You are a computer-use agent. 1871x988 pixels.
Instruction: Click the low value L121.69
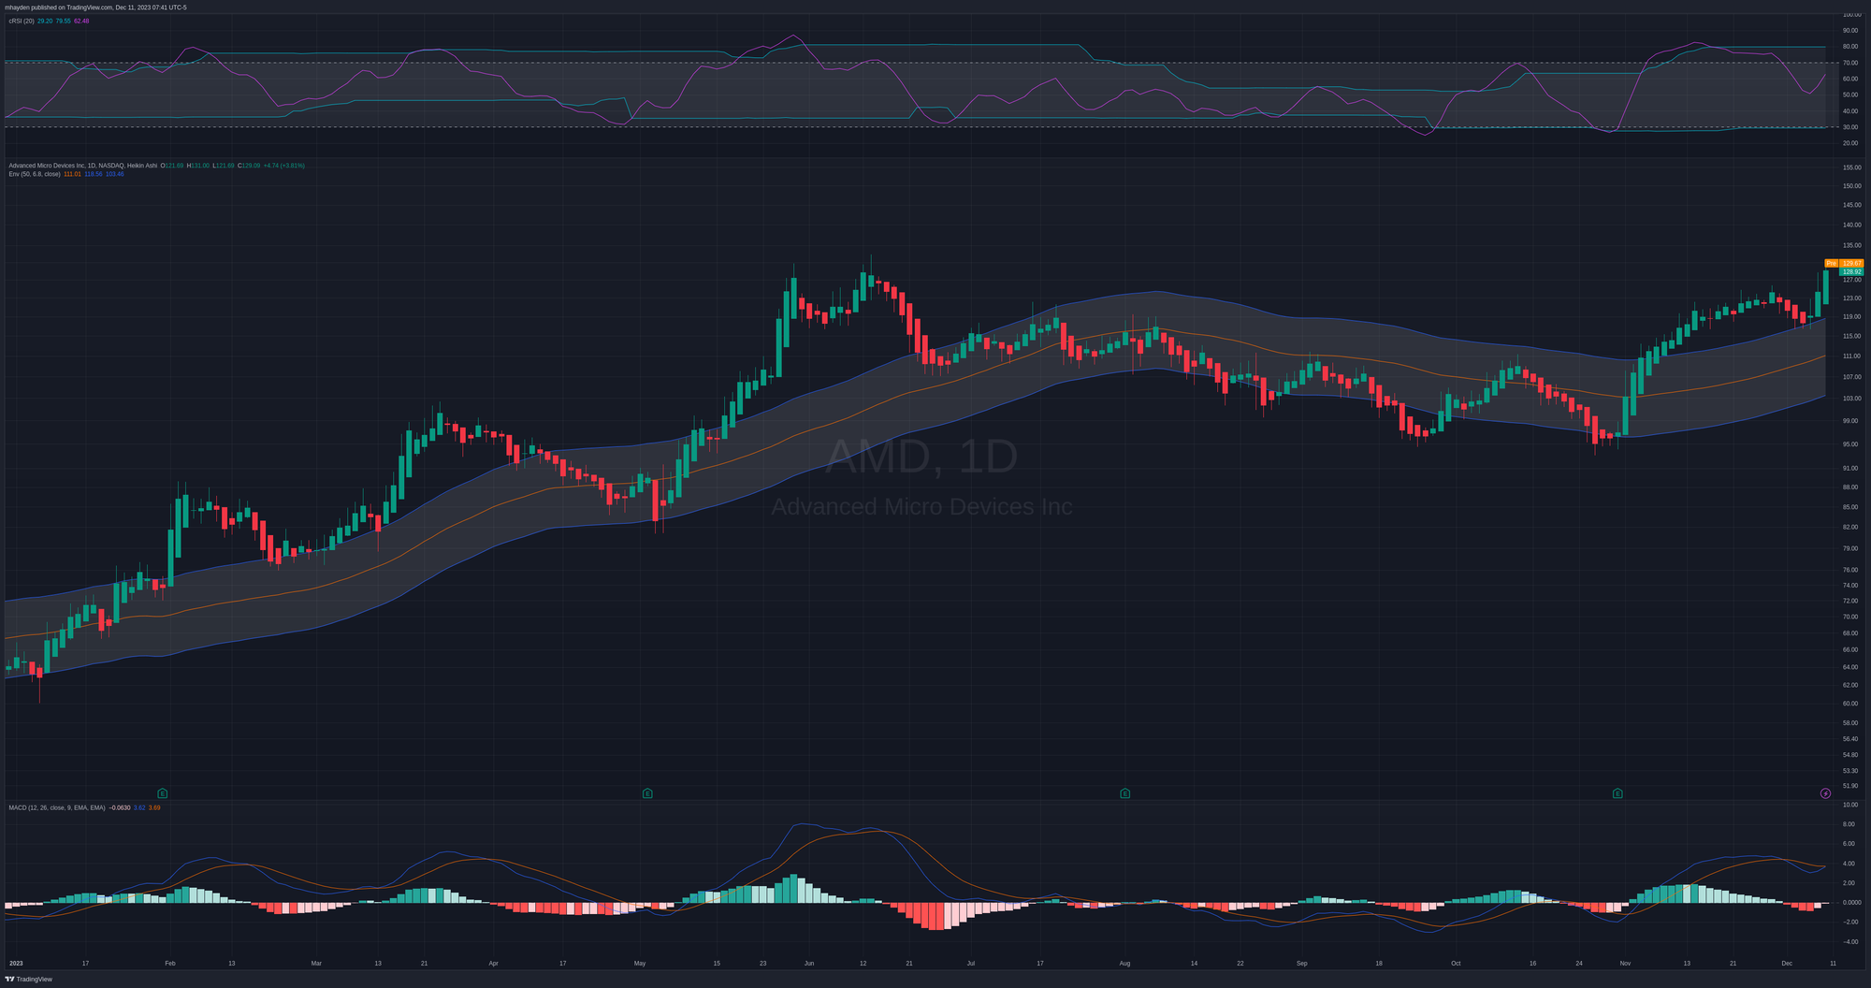pos(224,166)
